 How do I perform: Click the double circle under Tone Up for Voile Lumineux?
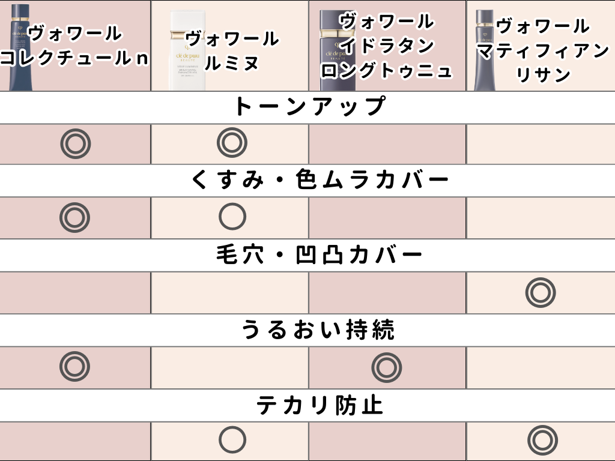click(x=232, y=142)
